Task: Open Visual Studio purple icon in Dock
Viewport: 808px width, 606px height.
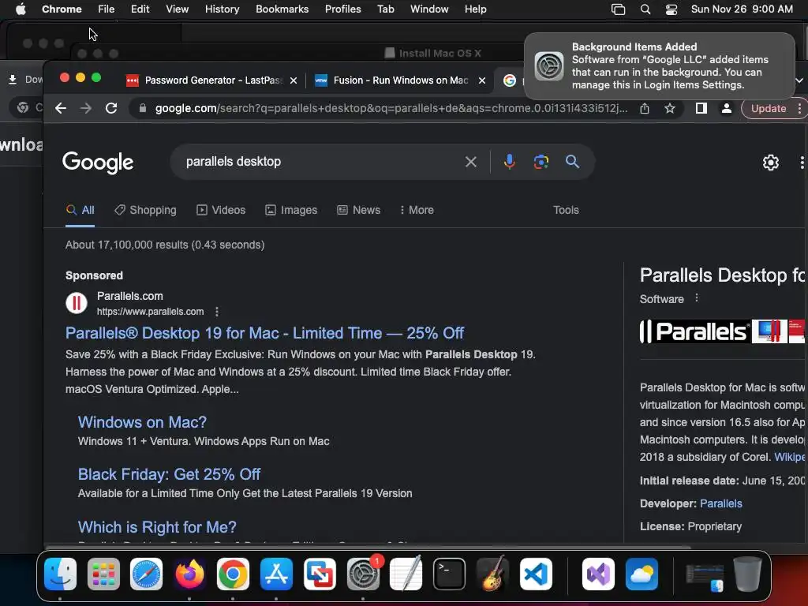Action: 598,574
